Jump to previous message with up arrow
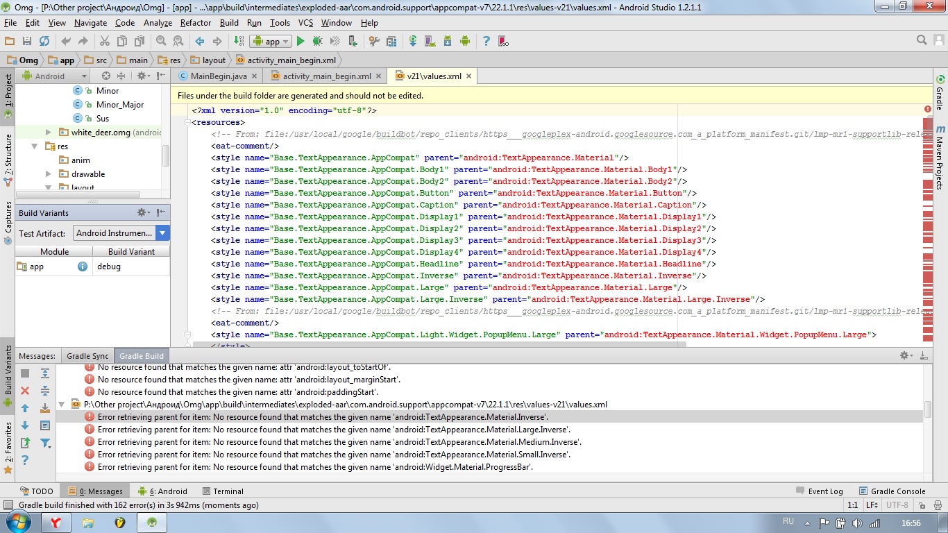This screenshot has height=533, width=948. (x=25, y=408)
